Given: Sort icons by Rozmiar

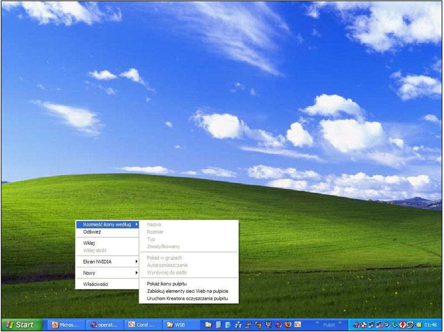Looking at the screenshot, I should click(189, 232).
